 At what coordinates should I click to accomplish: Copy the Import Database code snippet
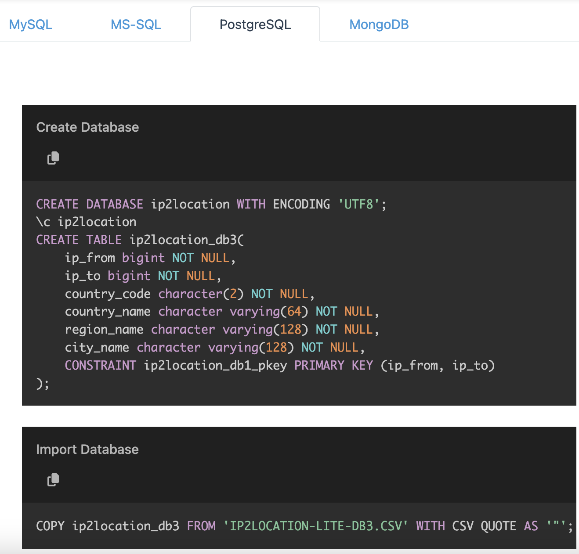53,480
